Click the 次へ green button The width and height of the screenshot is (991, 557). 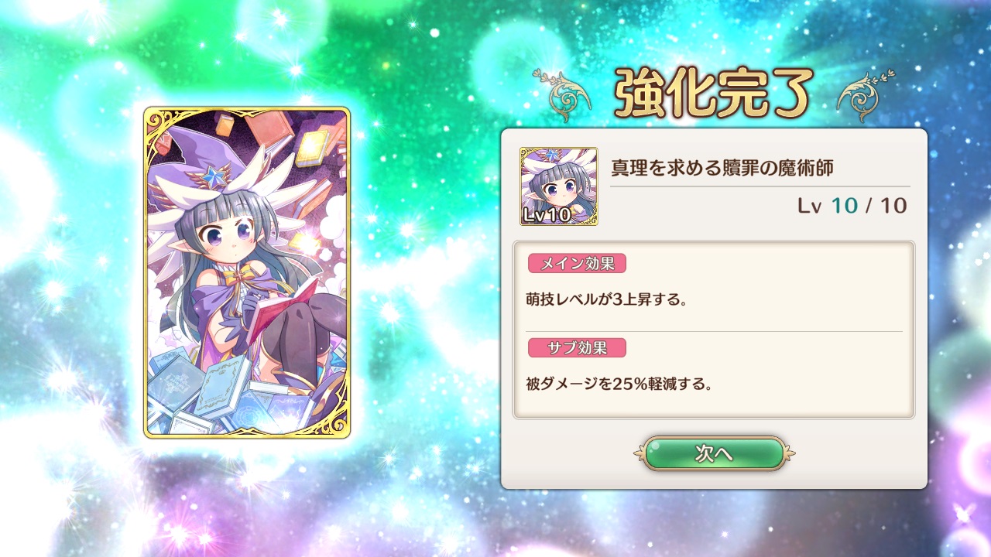[x=715, y=454]
